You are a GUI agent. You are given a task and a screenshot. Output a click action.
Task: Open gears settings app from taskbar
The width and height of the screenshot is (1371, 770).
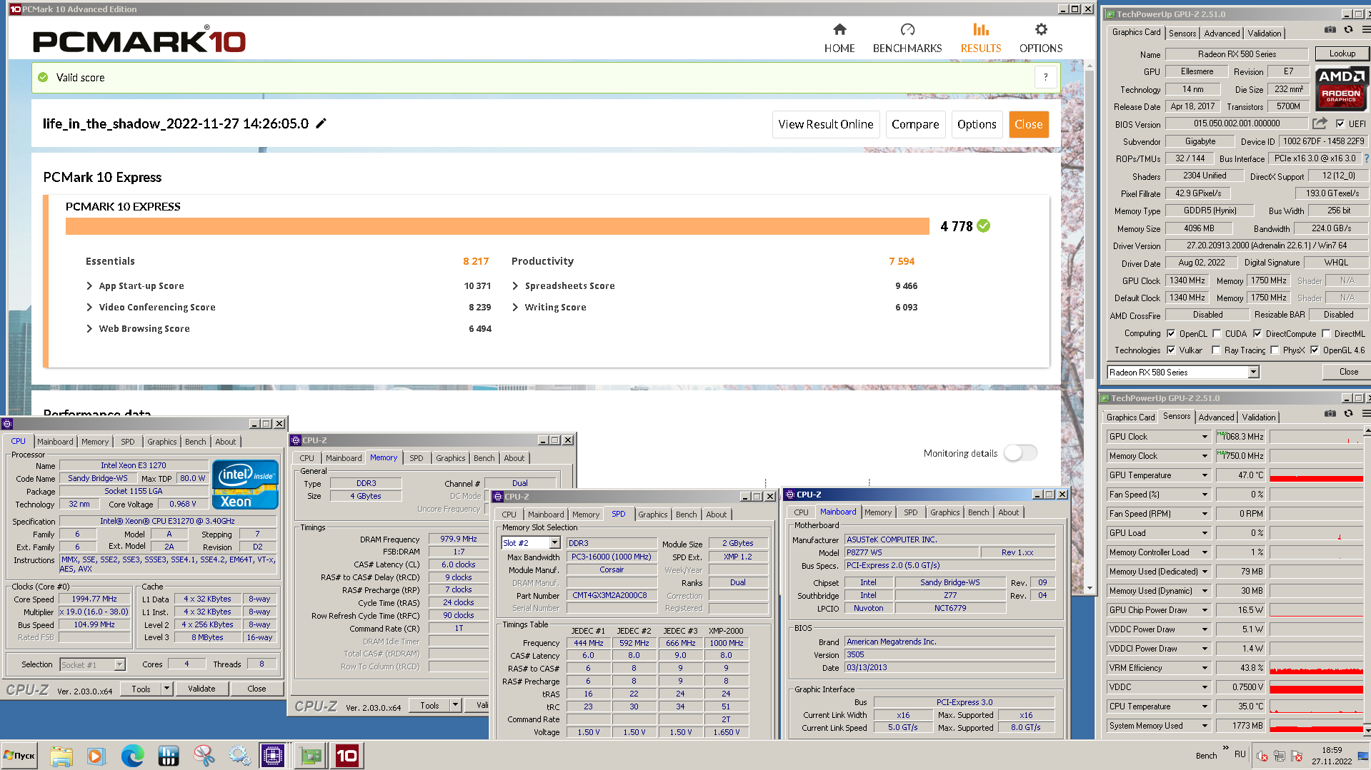point(239,756)
